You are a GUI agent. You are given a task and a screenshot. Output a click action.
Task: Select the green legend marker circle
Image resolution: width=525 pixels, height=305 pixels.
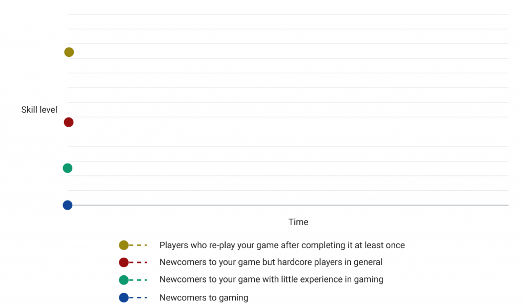pos(124,280)
